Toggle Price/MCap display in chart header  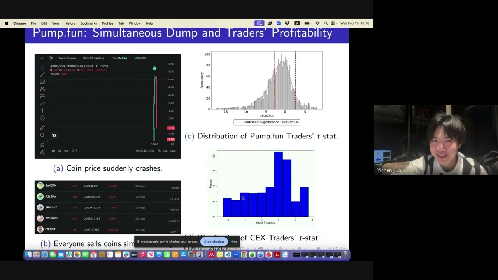pyautogui.click(x=119, y=58)
